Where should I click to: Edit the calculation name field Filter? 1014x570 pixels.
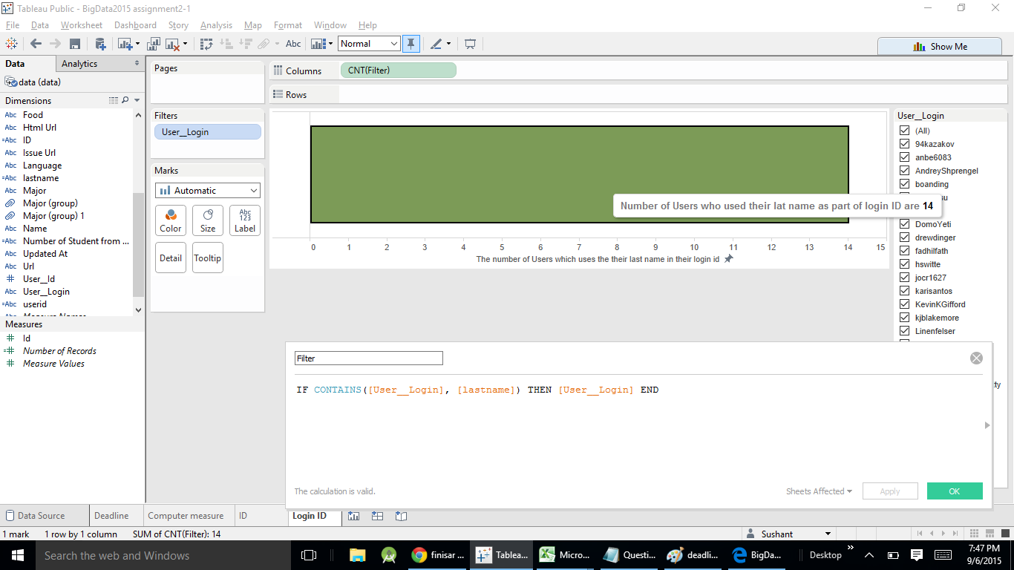369,358
